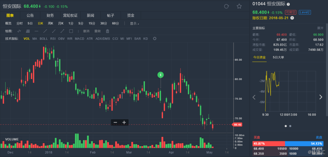Open the 窝轮权证 warrants tab
Viewport: 328px width, 157px height.
70,15
